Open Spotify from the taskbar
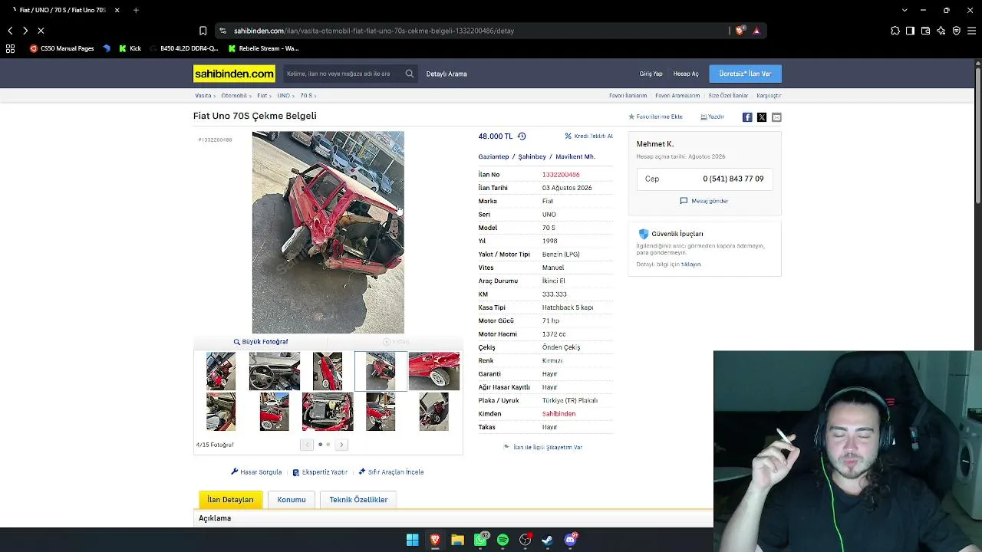The height and width of the screenshot is (552, 982). click(503, 540)
